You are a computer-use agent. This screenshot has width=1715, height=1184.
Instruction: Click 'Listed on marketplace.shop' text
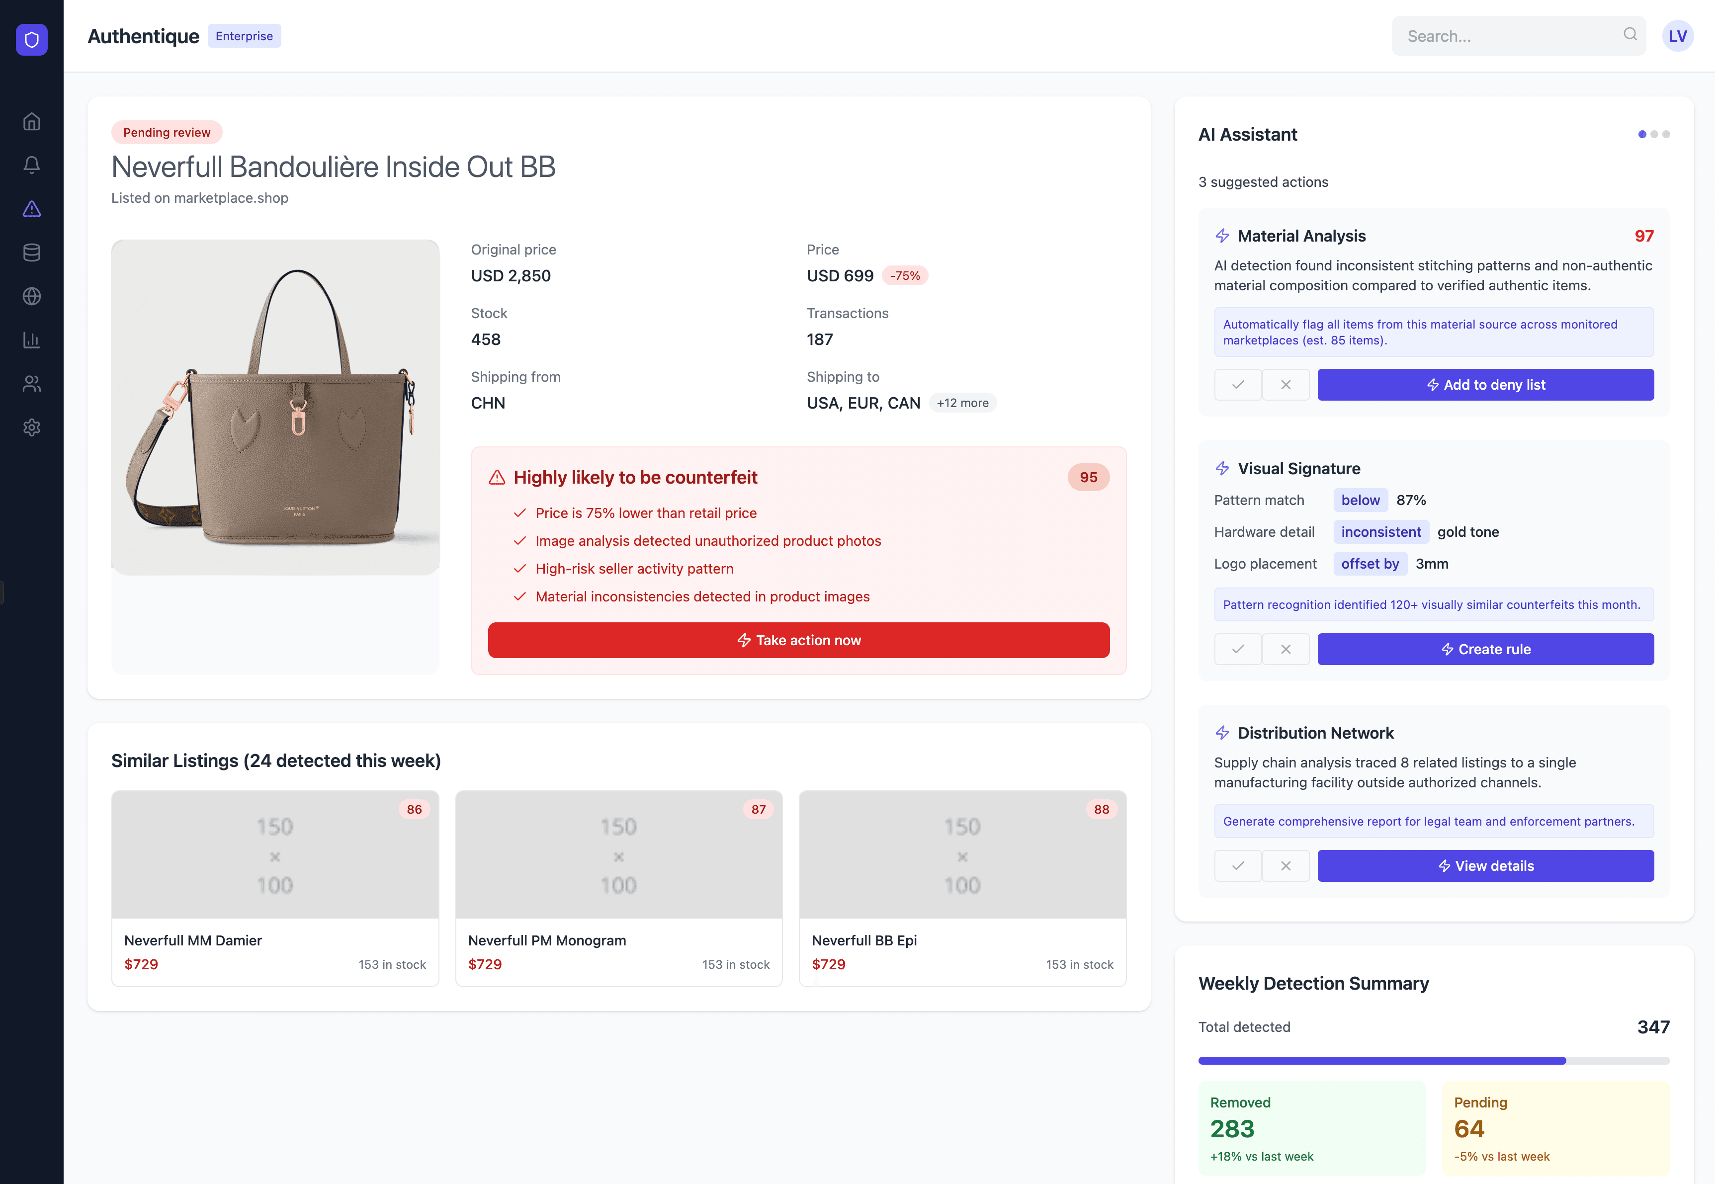[199, 198]
